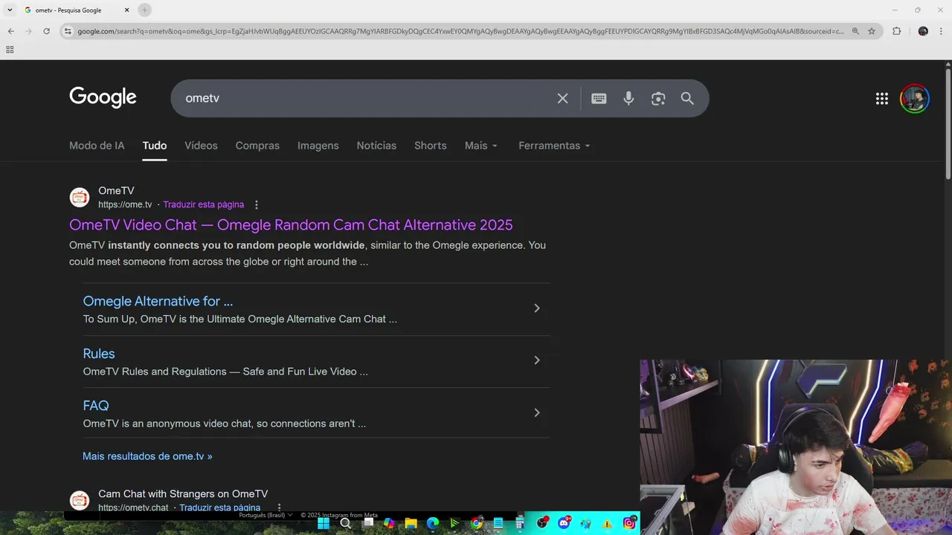Submit search with magnifying glass icon
Image resolution: width=952 pixels, height=535 pixels.
click(687, 98)
